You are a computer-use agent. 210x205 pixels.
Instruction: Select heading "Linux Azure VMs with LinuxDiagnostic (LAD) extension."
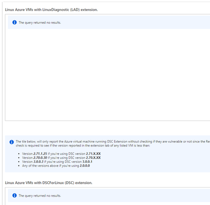51,10
